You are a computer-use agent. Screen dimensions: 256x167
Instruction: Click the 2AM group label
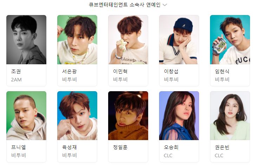16,80
